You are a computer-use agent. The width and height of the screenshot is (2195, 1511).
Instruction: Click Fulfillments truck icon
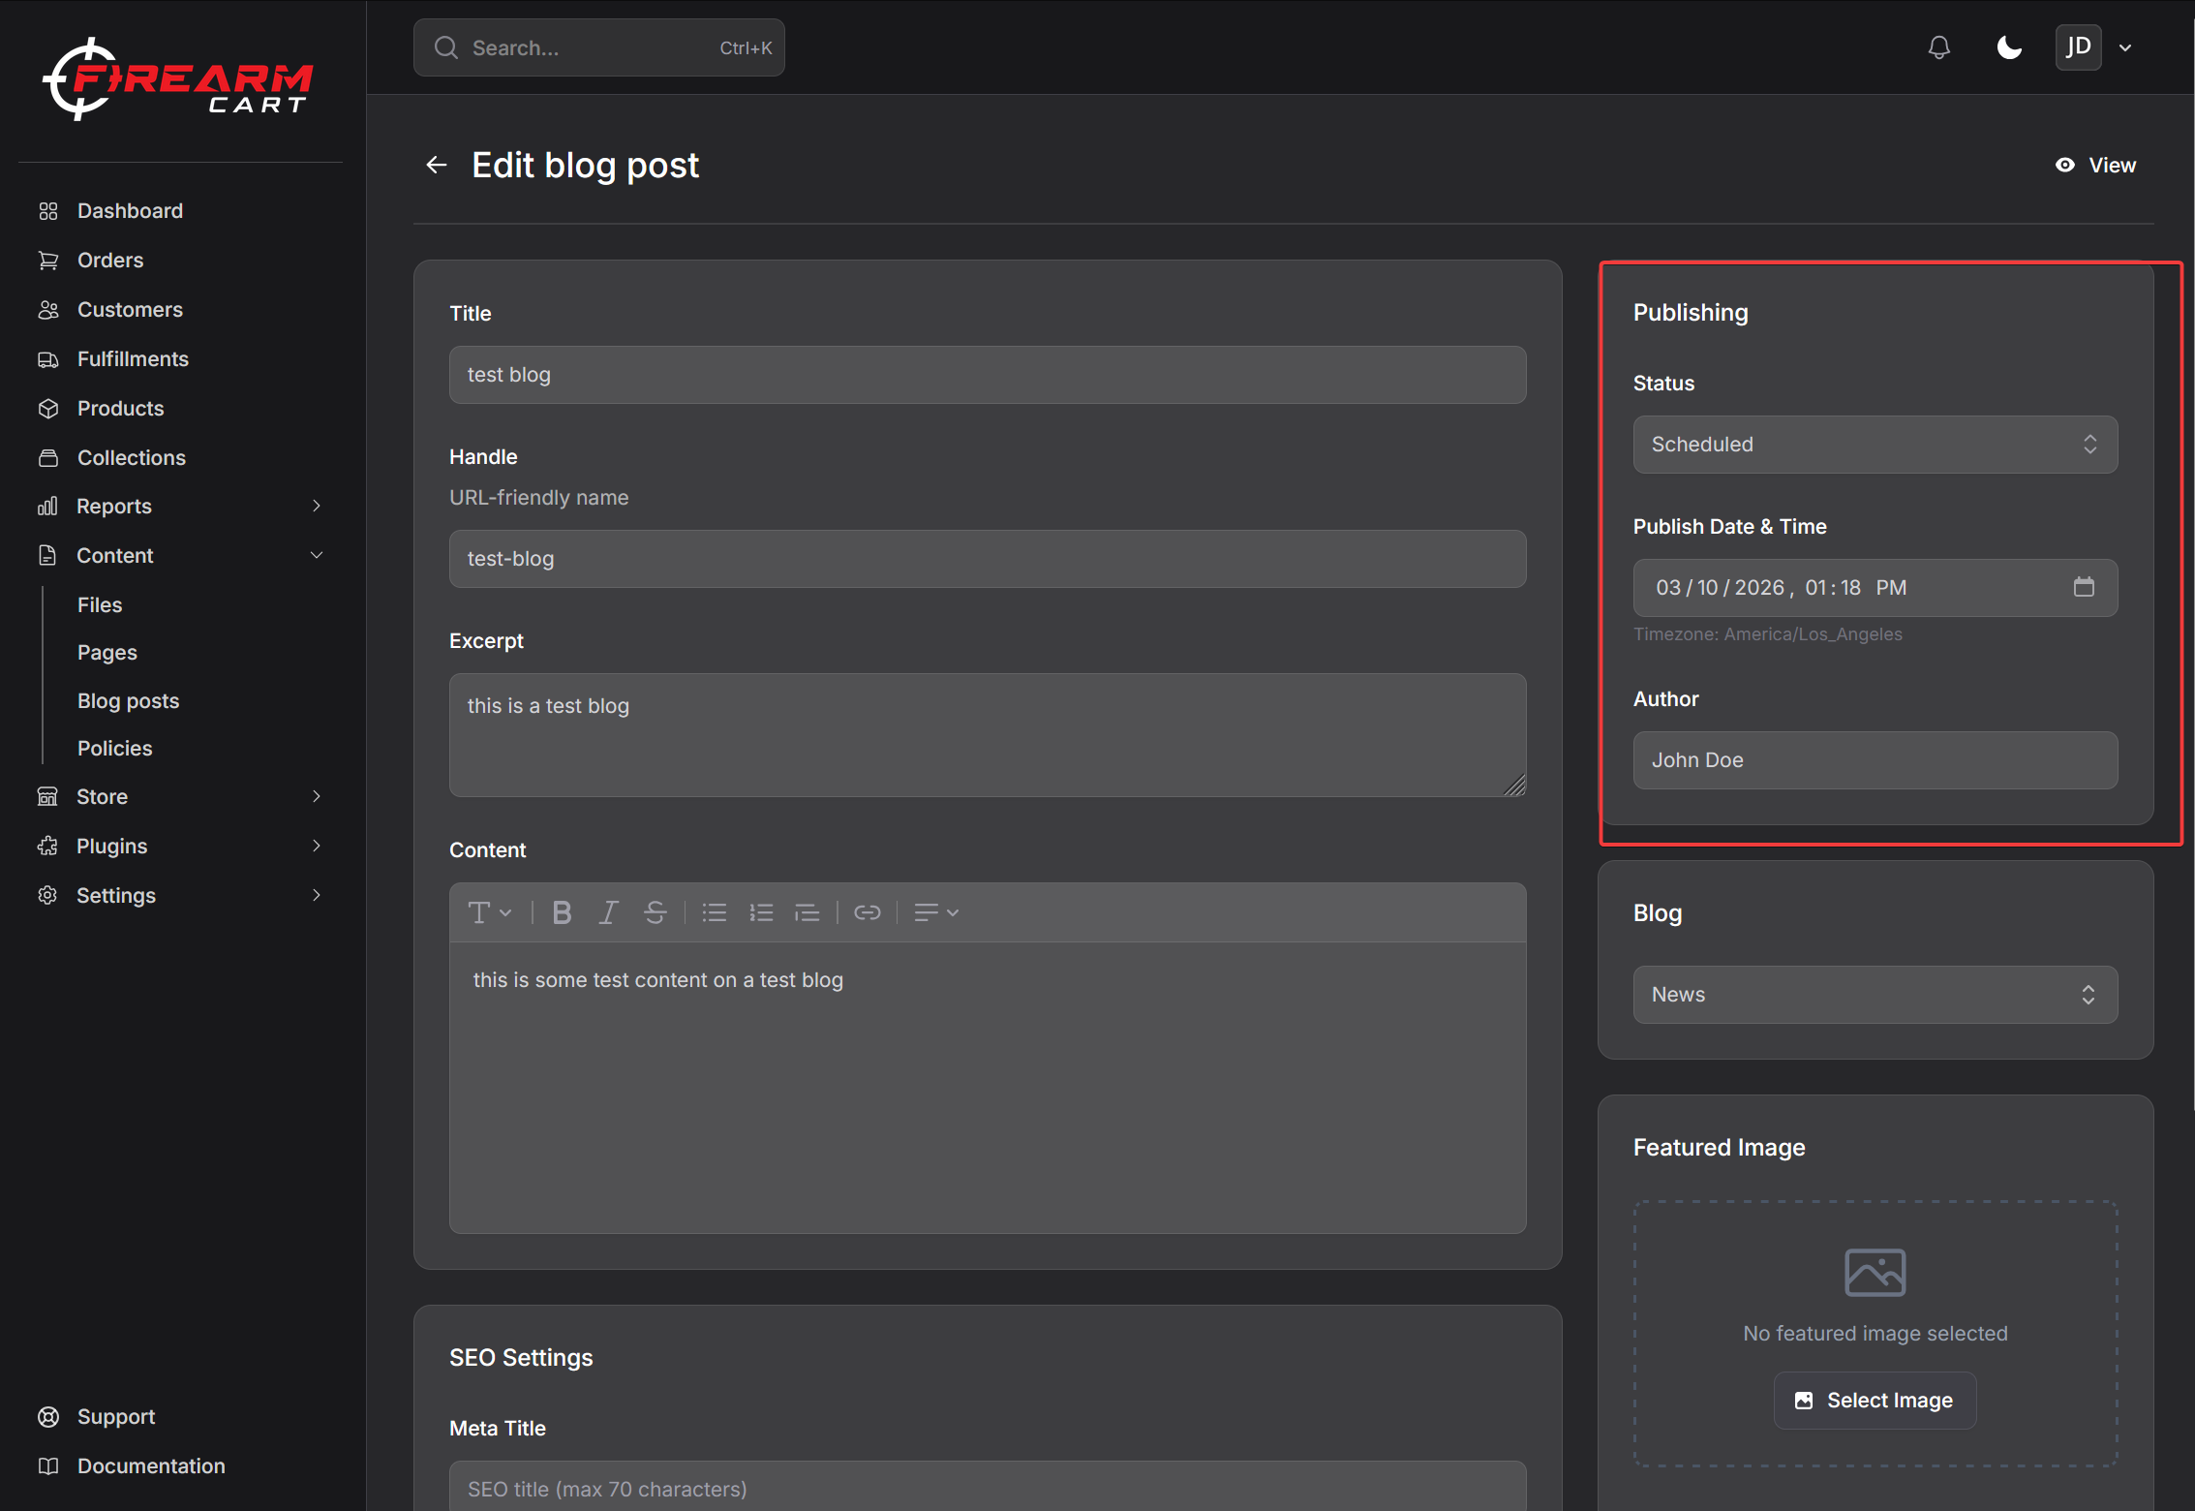pyautogui.click(x=48, y=358)
